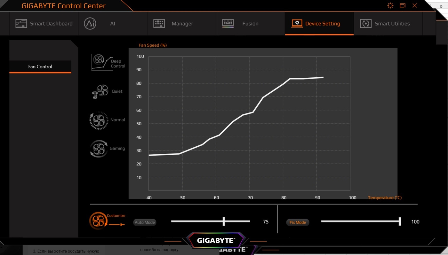Choose the Gaming fan mode icon

[99, 149]
